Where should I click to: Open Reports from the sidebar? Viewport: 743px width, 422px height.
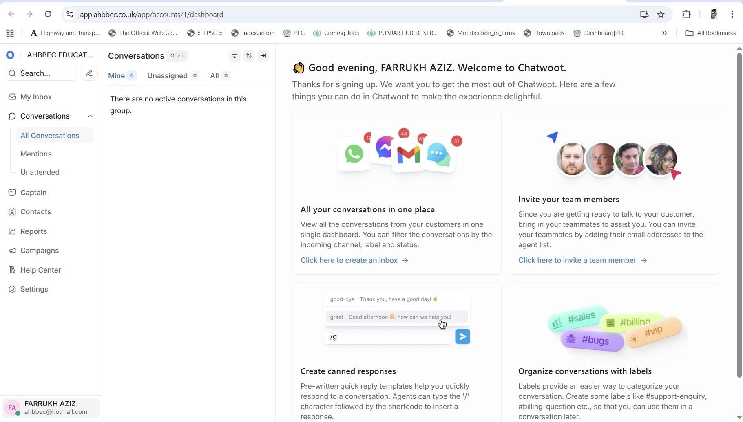tap(33, 231)
